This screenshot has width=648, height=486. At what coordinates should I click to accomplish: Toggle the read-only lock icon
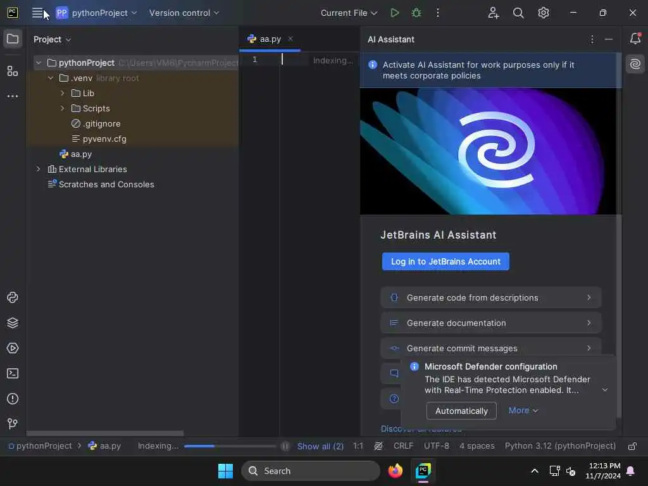[632, 446]
